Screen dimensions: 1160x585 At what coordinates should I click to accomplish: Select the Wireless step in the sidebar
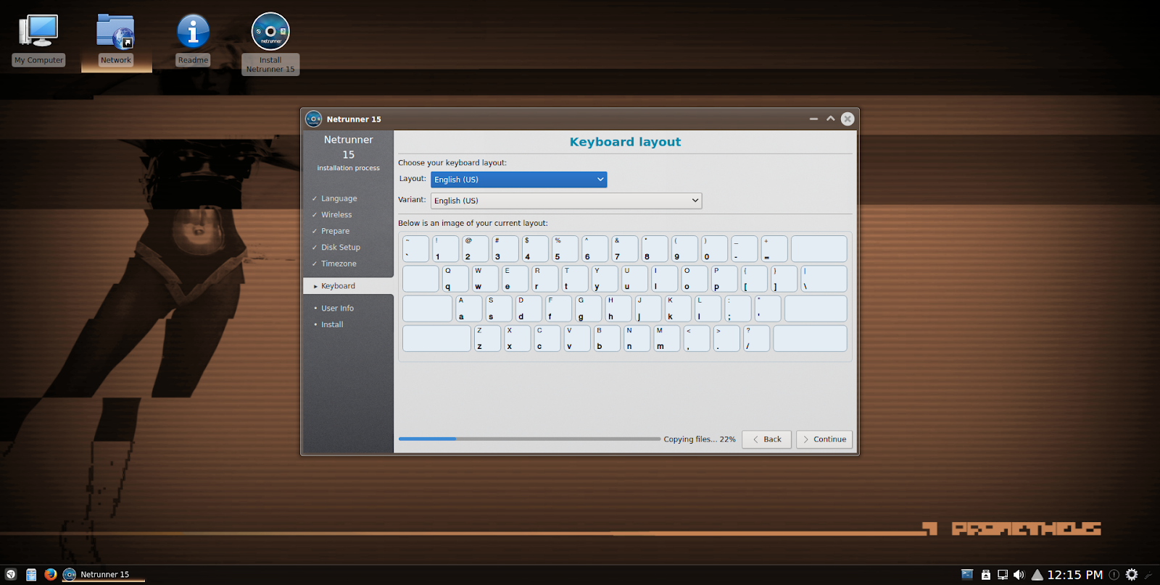click(x=336, y=215)
